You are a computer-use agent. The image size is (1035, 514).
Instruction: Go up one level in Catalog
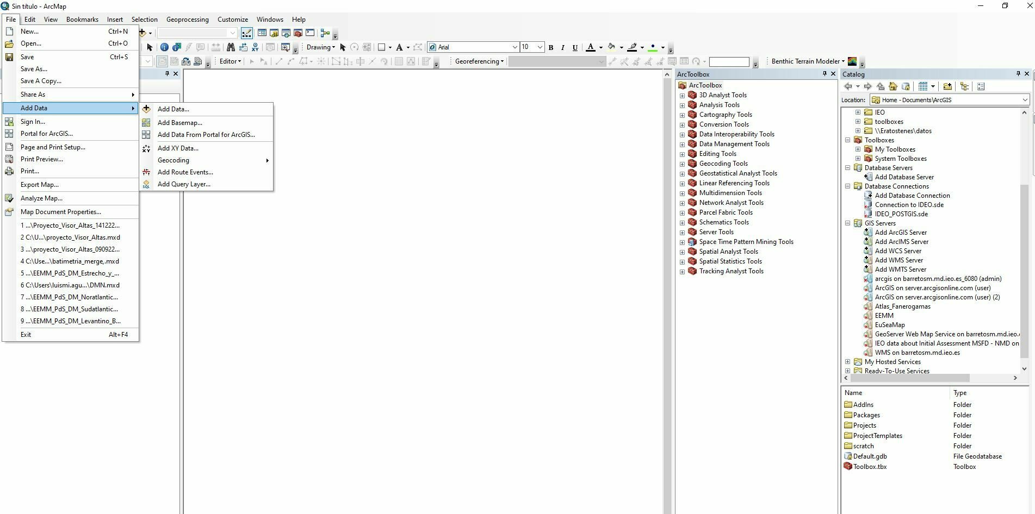[x=881, y=86]
